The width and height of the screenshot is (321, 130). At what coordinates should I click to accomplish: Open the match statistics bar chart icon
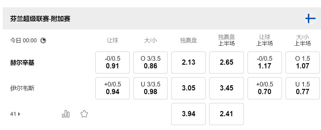66,114
